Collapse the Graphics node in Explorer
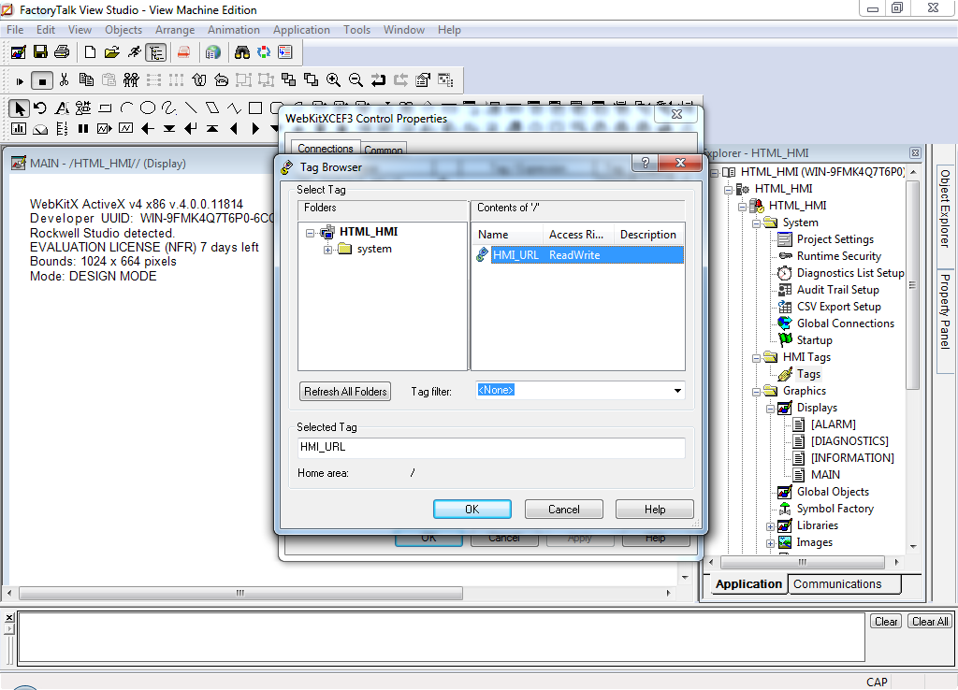Screen dimensions: 958x690 pyautogui.click(x=756, y=392)
